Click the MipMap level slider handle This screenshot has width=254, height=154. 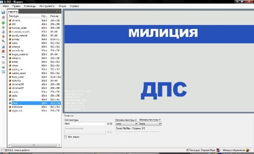tap(117, 132)
